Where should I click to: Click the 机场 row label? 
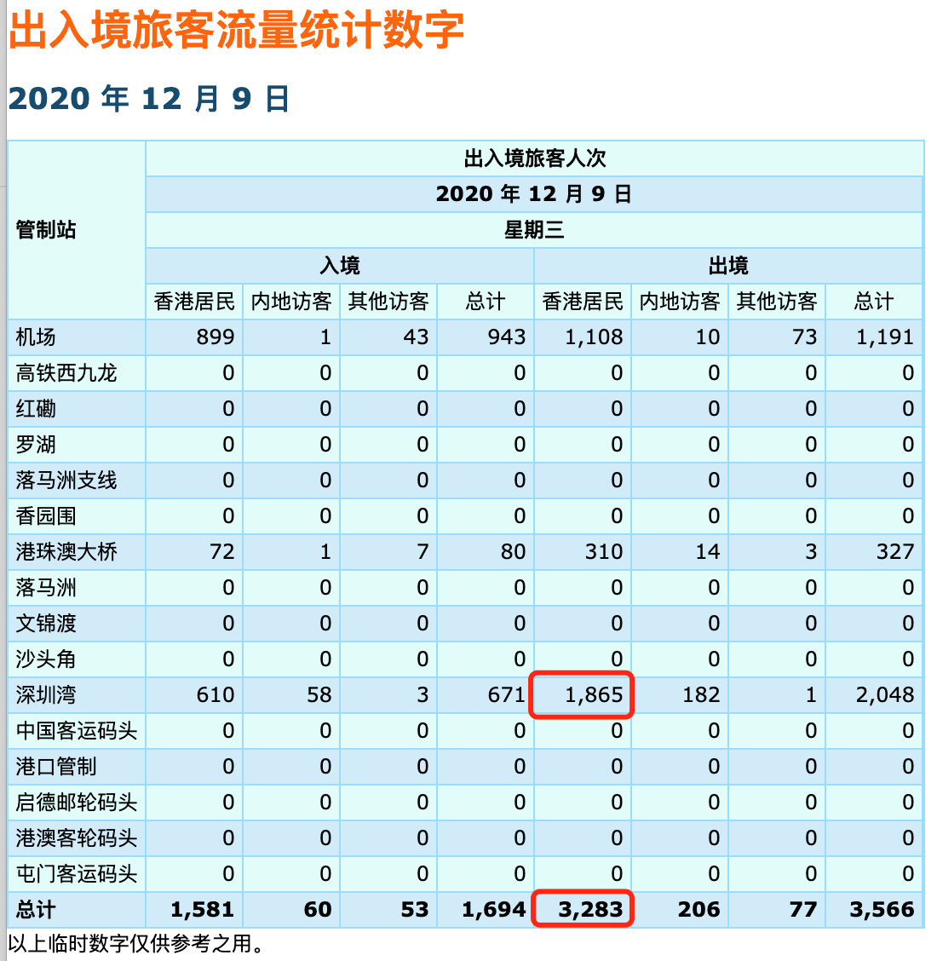click(x=36, y=337)
